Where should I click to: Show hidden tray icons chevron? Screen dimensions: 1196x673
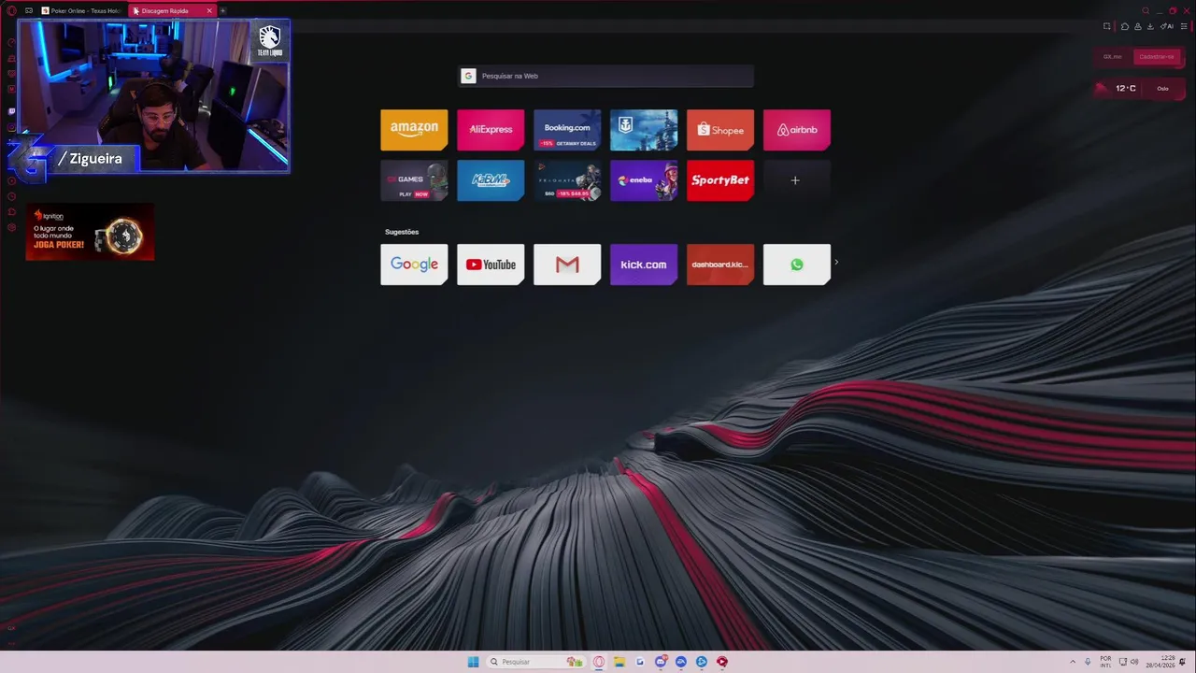[x=1073, y=662]
